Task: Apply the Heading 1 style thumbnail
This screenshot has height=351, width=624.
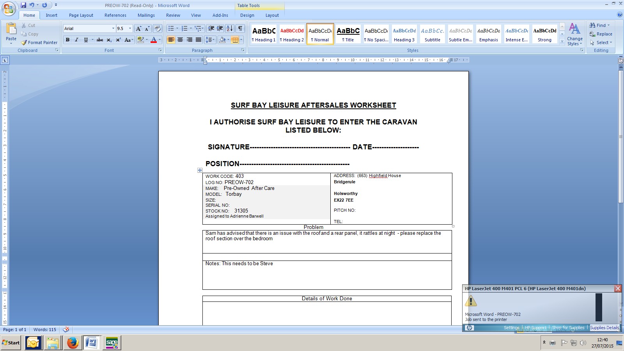Action: [264, 34]
